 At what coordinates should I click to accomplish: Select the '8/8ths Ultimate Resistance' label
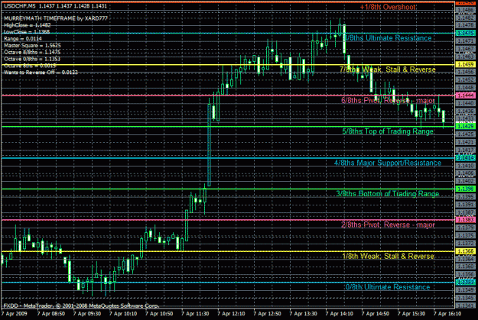pos(388,38)
